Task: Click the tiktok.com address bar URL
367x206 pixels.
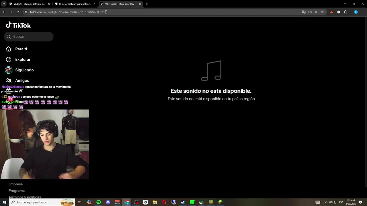Action: pos(68,12)
